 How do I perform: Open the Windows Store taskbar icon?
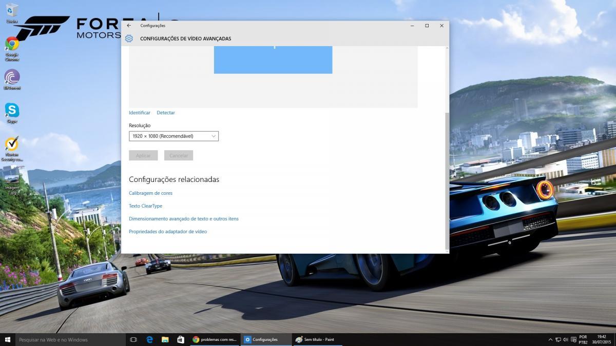[181, 339]
